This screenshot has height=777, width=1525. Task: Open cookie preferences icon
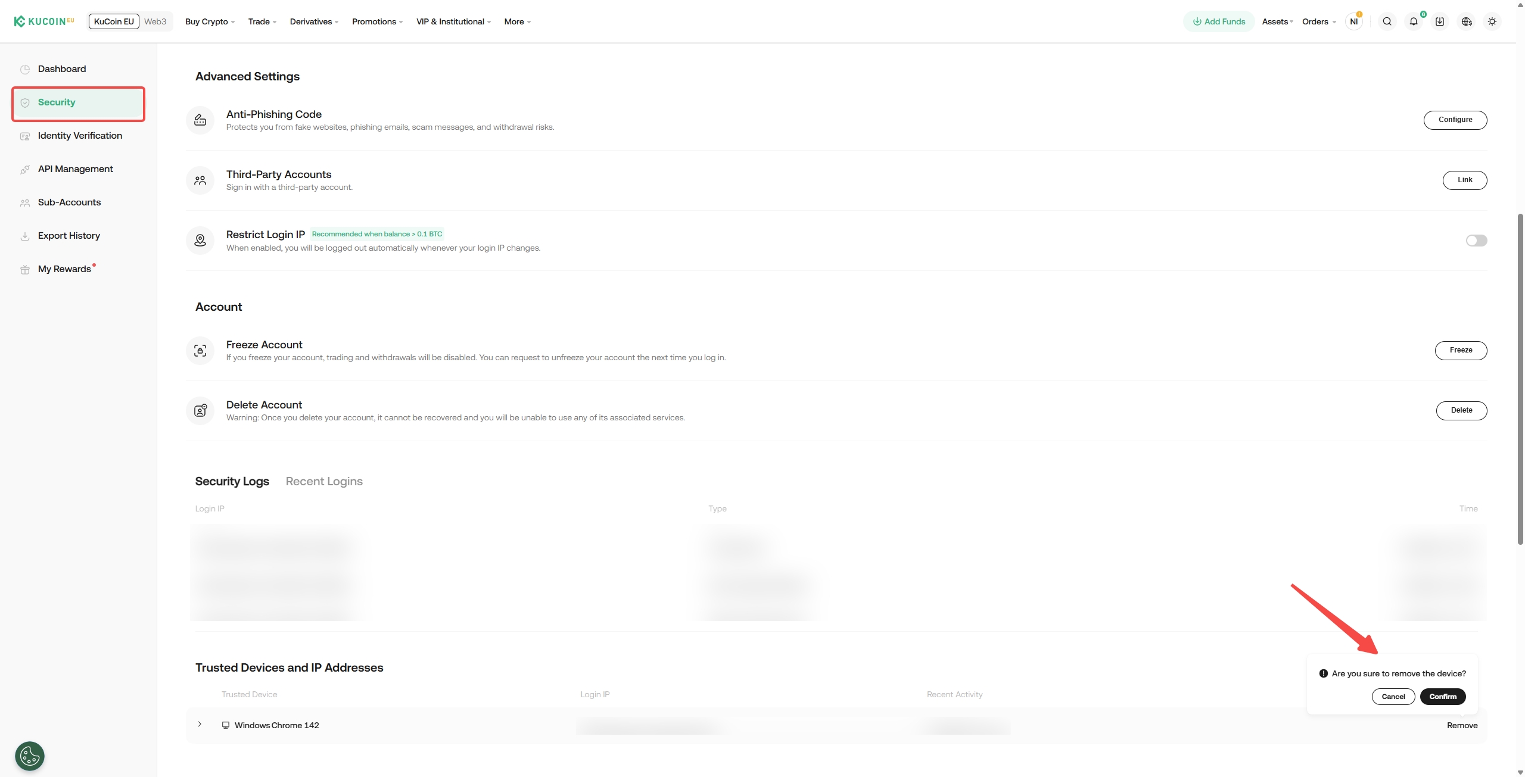[30, 756]
